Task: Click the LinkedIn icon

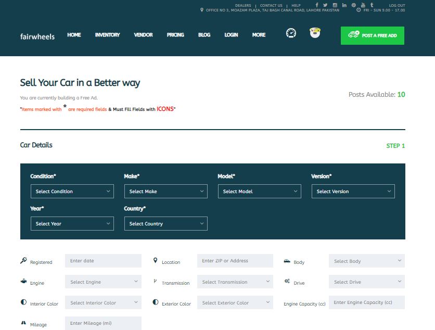Action: coord(344,5)
